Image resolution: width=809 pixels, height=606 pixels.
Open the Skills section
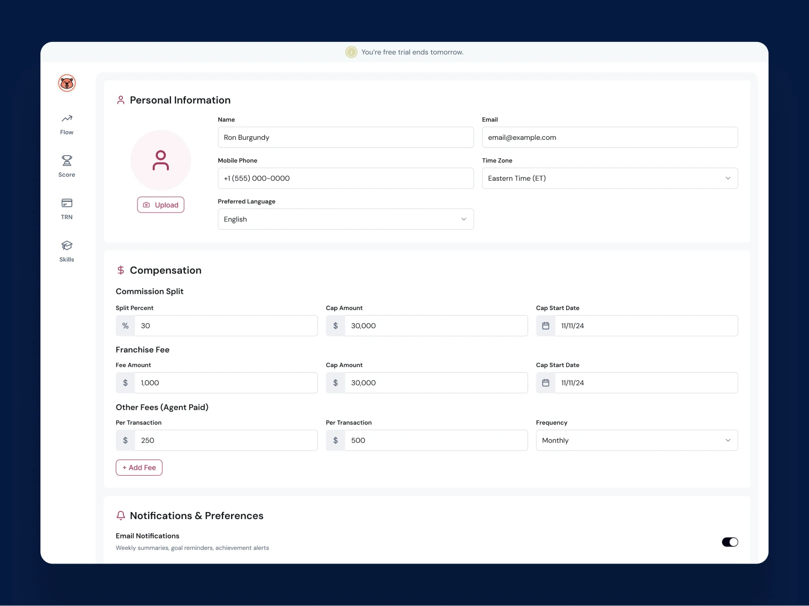coord(67,251)
